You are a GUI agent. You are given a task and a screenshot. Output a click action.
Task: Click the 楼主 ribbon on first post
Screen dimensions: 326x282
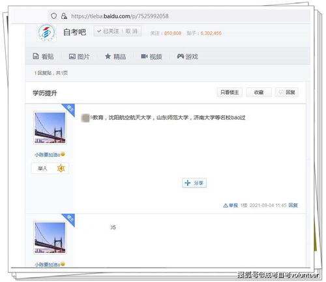point(70,109)
